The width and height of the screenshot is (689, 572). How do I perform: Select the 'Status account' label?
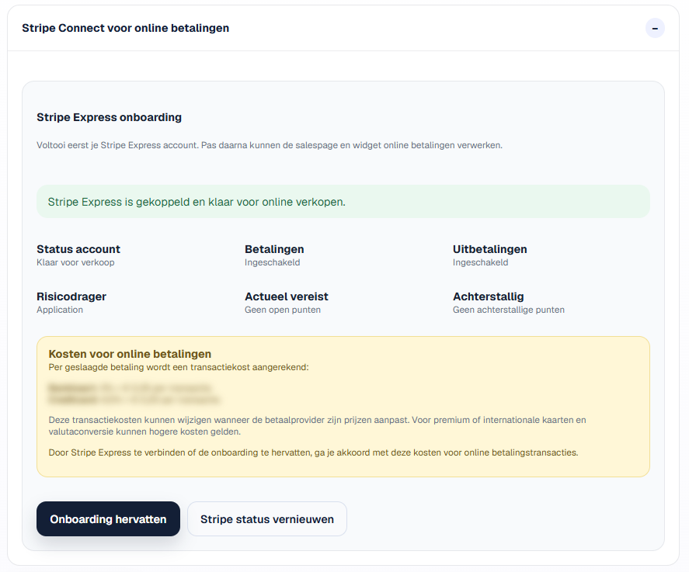(x=78, y=249)
